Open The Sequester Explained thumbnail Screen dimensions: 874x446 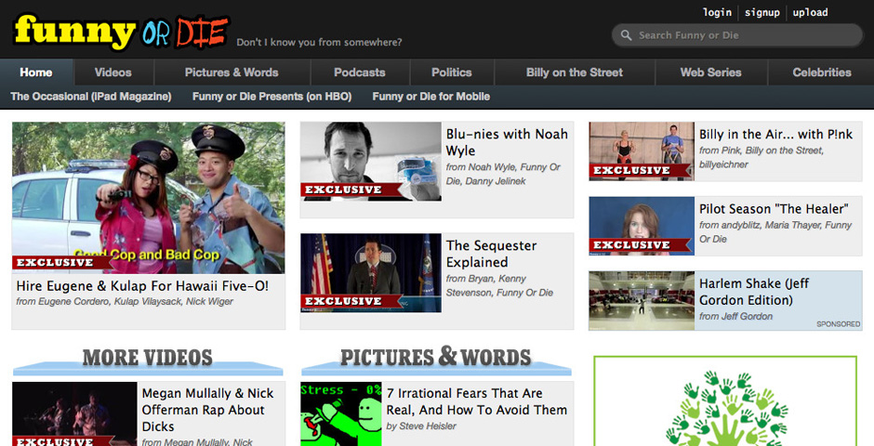[x=371, y=273]
